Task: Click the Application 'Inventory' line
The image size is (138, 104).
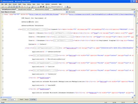Action: pyautogui.click(x=44, y=74)
